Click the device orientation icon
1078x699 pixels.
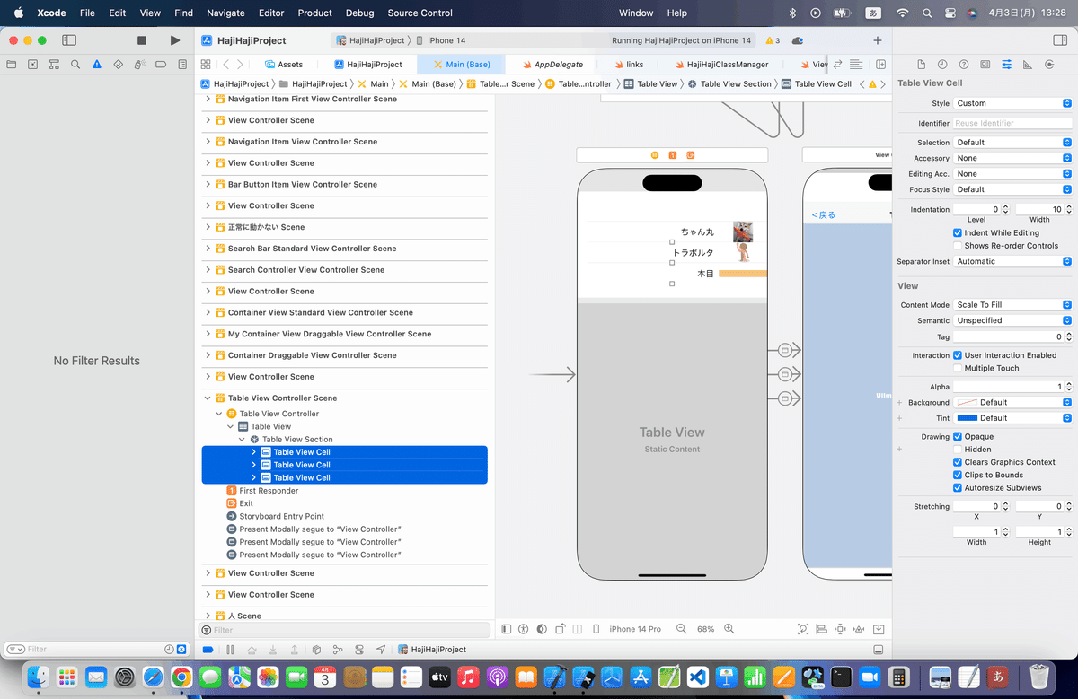559,629
